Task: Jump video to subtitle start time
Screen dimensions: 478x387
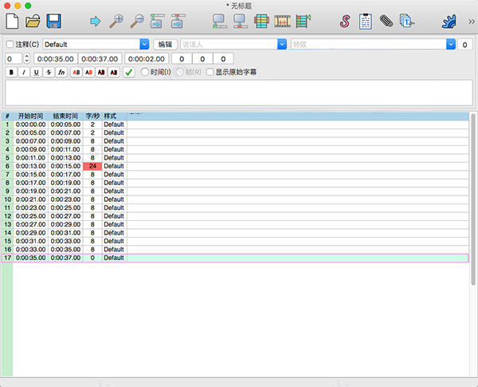Action: coord(157,22)
